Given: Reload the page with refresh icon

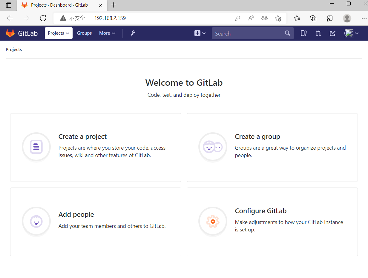Looking at the screenshot, I should pyautogui.click(x=43, y=18).
